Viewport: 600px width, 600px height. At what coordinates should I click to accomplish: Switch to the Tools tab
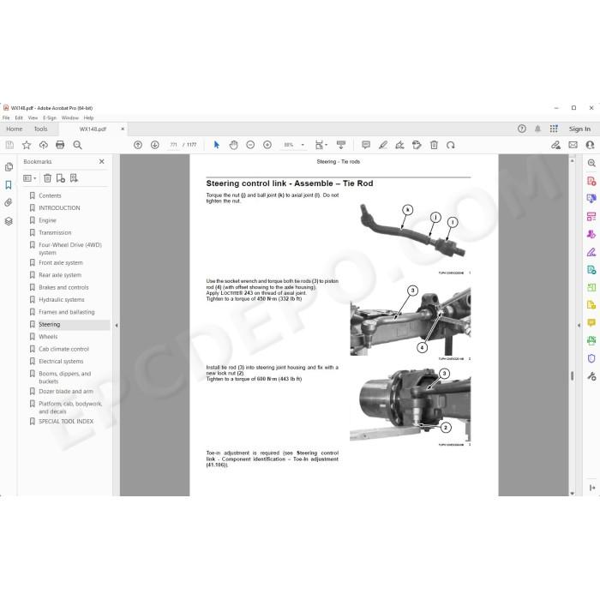[x=40, y=129]
